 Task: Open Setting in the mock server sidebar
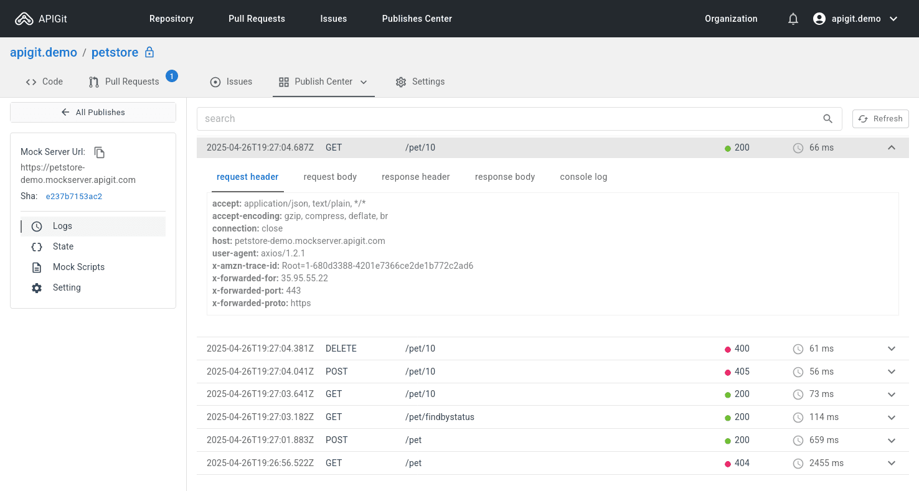(93, 288)
